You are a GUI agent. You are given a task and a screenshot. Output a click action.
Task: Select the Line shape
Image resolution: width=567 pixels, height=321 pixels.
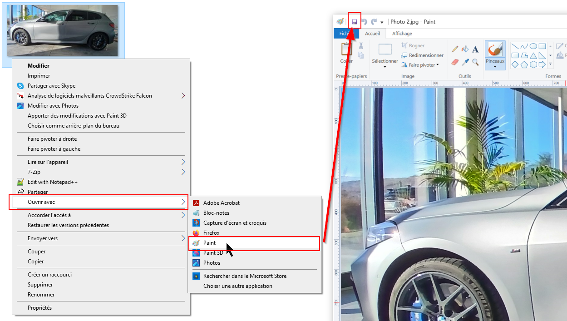(515, 46)
